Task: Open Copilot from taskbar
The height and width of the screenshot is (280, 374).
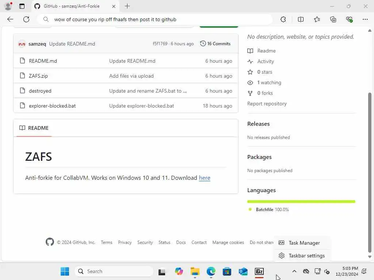Action: pos(179,271)
